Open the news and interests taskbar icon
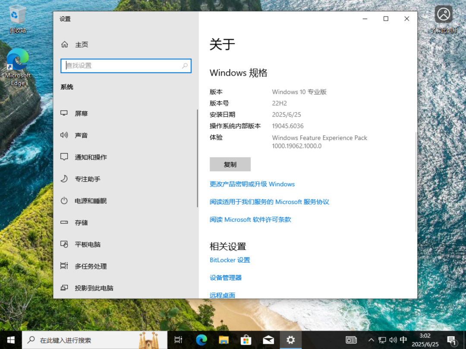This screenshot has width=466, height=349. pos(351,340)
